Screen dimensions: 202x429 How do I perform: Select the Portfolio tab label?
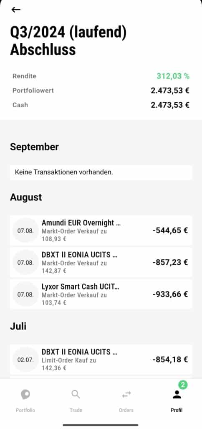point(25,410)
